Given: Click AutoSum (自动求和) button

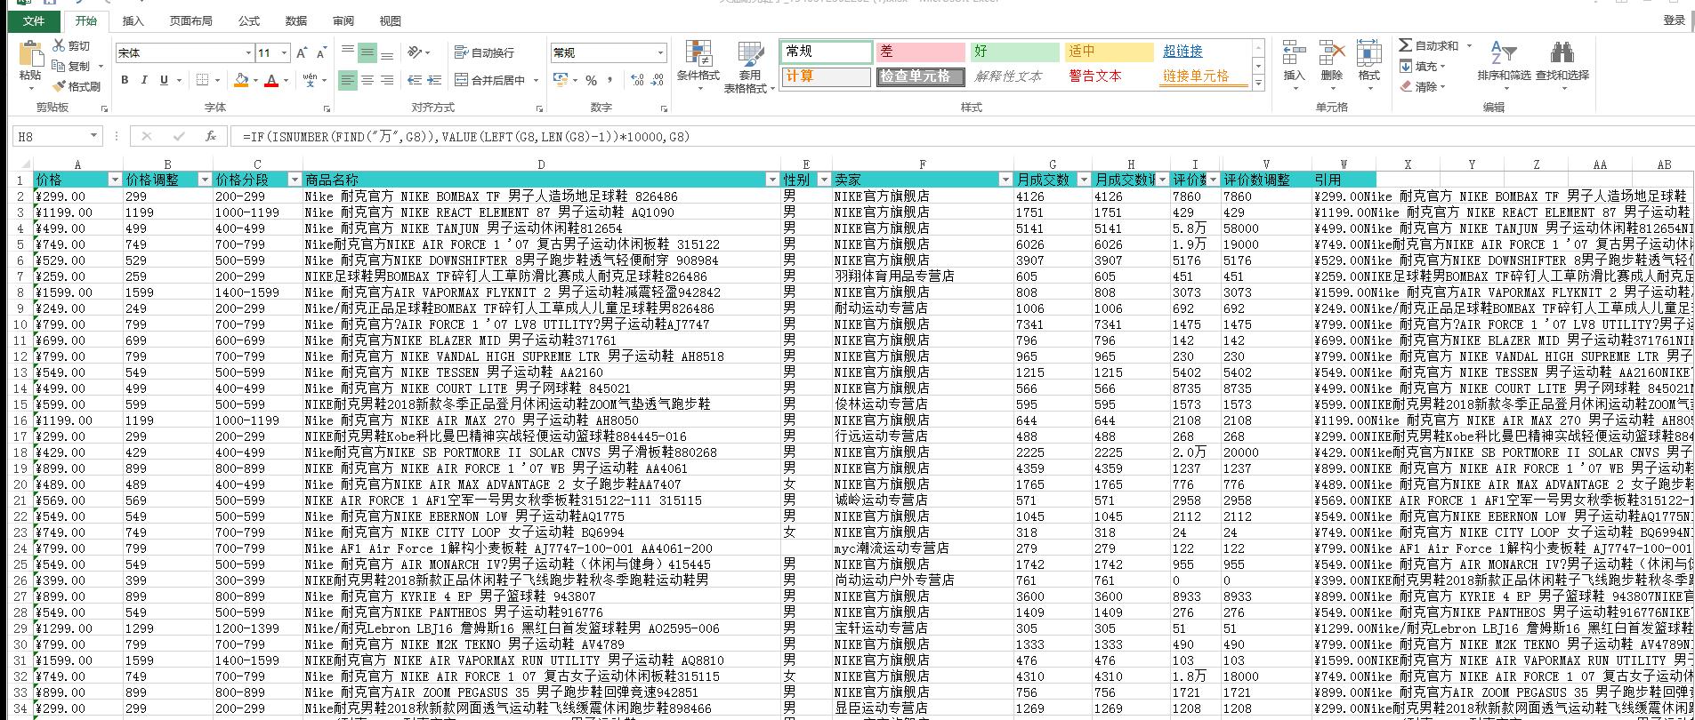Looking at the screenshot, I should click(x=1429, y=45).
